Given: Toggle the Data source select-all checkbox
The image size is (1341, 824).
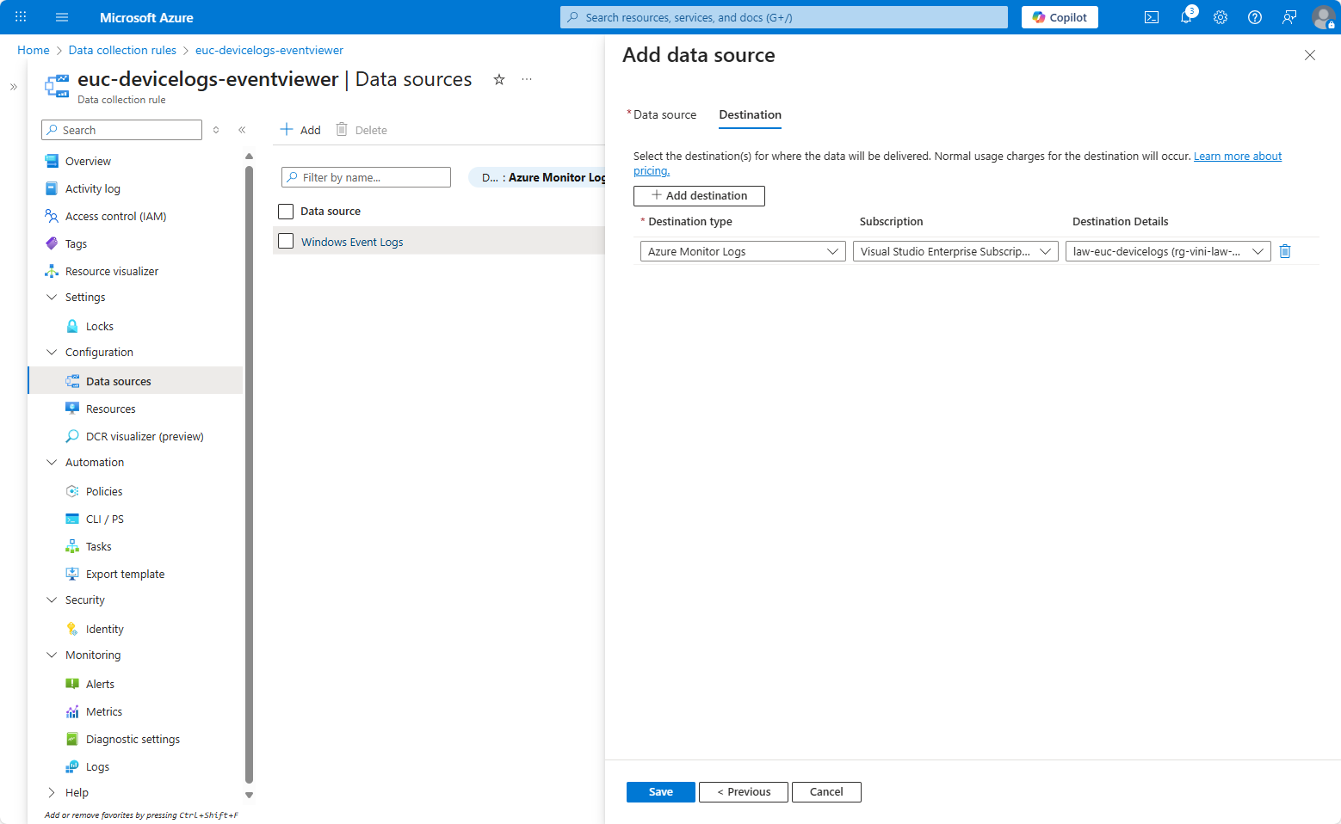Looking at the screenshot, I should click(286, 211).
